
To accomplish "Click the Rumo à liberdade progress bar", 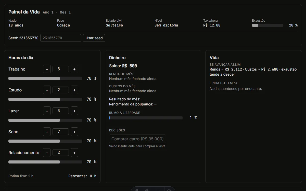I will click(146, 118).
